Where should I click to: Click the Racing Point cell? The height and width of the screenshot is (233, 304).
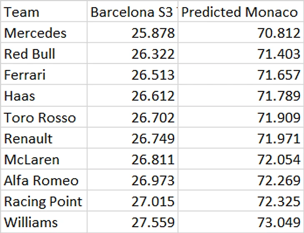pos(44,202)
